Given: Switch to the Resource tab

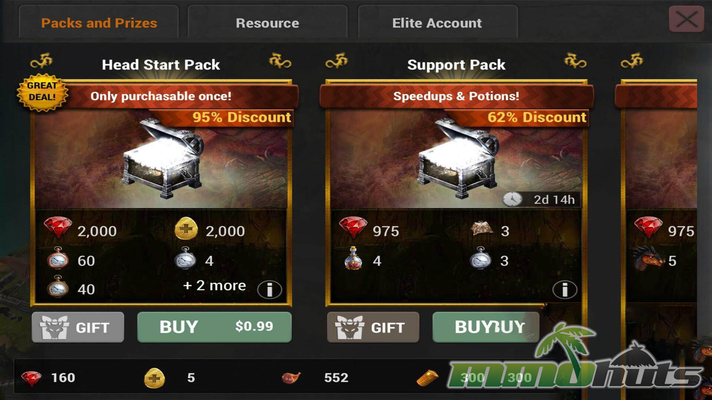Looking at the screenshot, I should point(267,22).
